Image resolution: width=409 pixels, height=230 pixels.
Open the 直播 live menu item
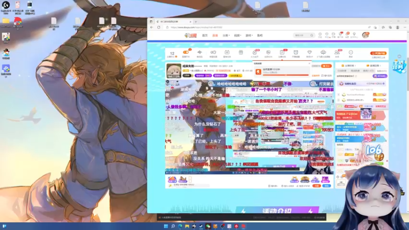tap(215, 35)
